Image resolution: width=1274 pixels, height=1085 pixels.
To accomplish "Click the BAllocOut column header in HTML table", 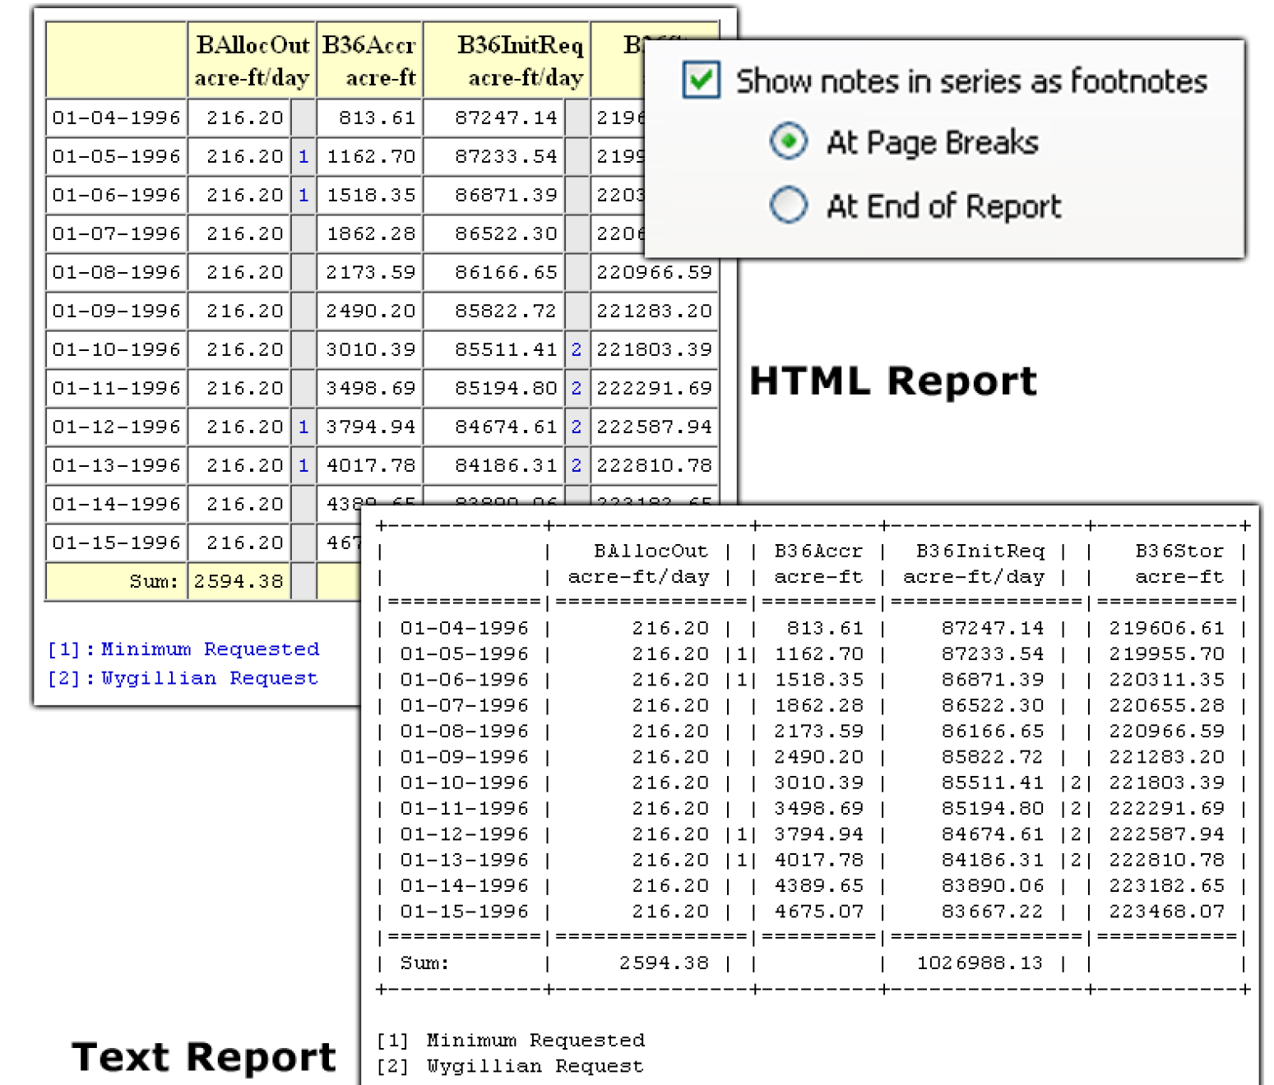I will click(x=252, y=60).
